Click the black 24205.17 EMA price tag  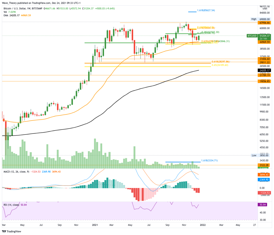(x=264, y=70)
